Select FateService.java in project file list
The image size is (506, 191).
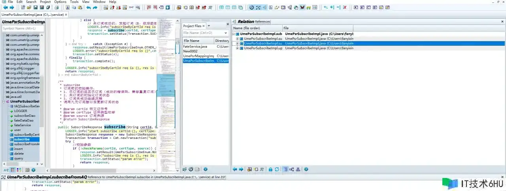coord(195,47)
